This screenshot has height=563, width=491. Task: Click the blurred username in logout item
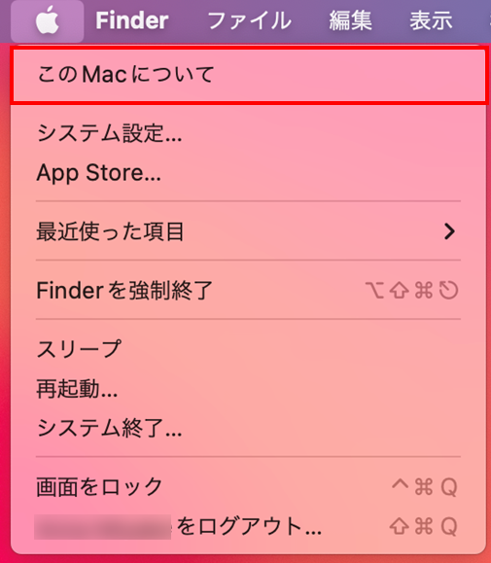[103, 527]
